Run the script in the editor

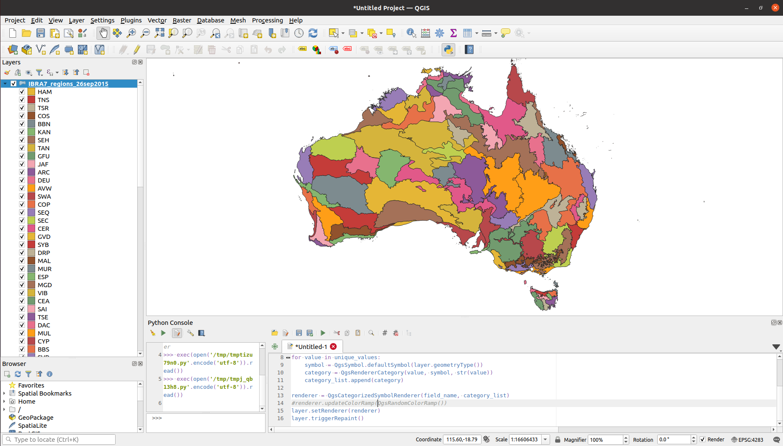323,333
